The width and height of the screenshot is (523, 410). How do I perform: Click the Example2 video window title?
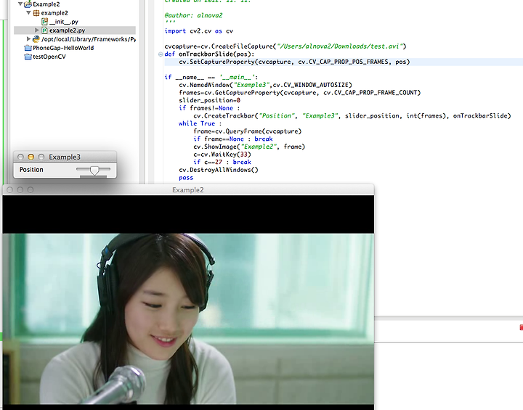pos(188,190)
